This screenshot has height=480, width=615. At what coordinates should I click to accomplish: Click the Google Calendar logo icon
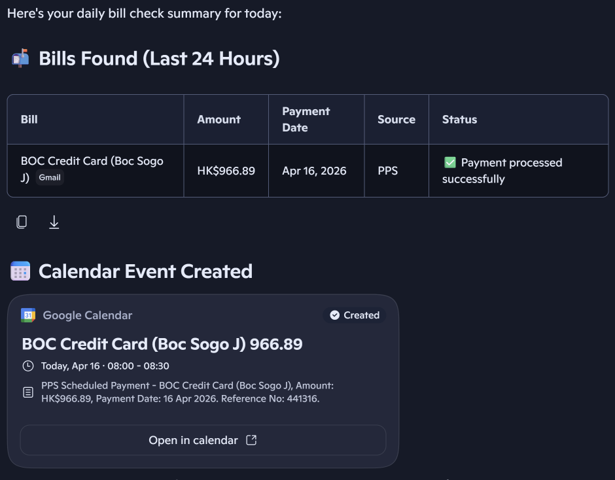pos(28,315)
